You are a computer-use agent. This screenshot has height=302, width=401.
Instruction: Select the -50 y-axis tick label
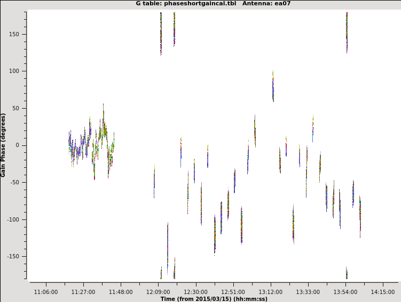[x=15, y=183]
